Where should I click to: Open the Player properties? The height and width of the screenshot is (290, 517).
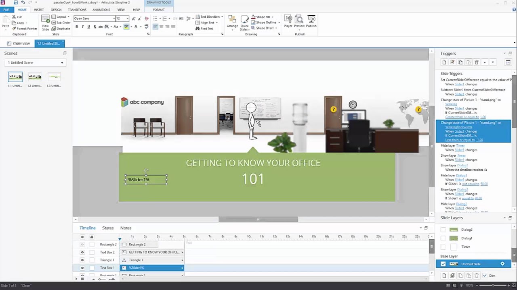click(x=288, y=22)
